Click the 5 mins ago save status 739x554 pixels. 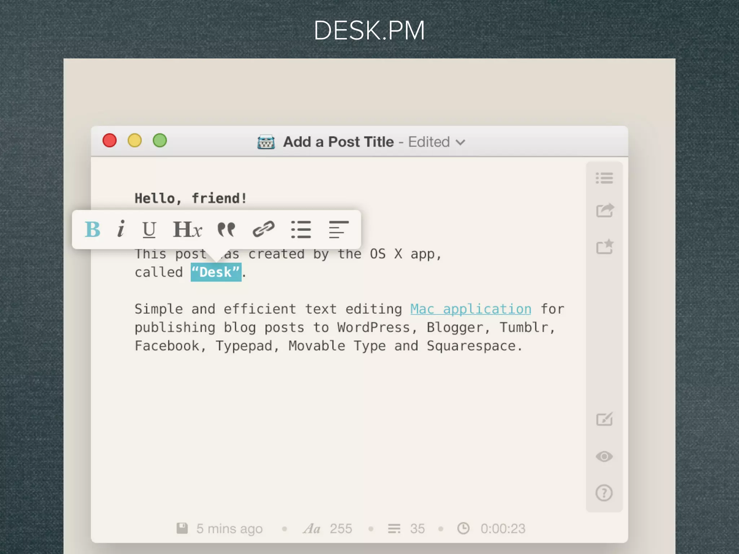point(229,529)
